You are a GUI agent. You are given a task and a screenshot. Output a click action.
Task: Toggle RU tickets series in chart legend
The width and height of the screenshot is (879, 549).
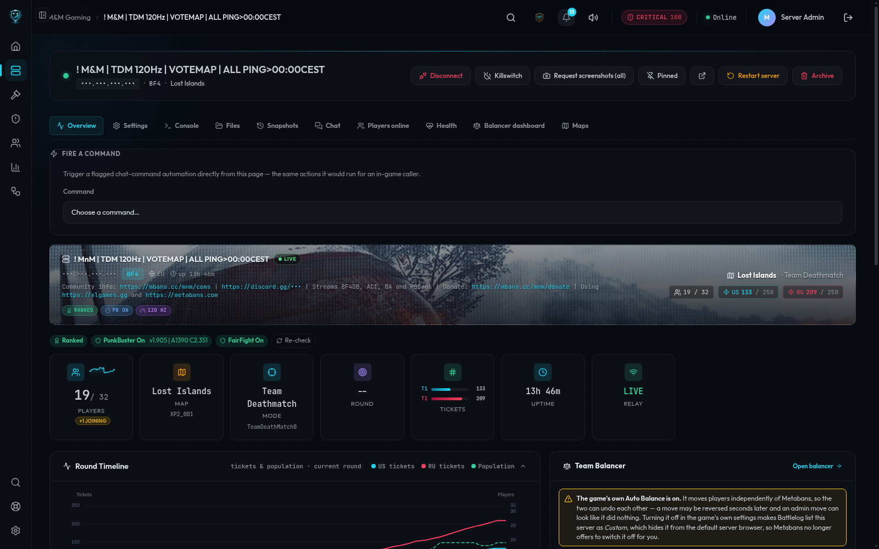[x=443, y=466]
